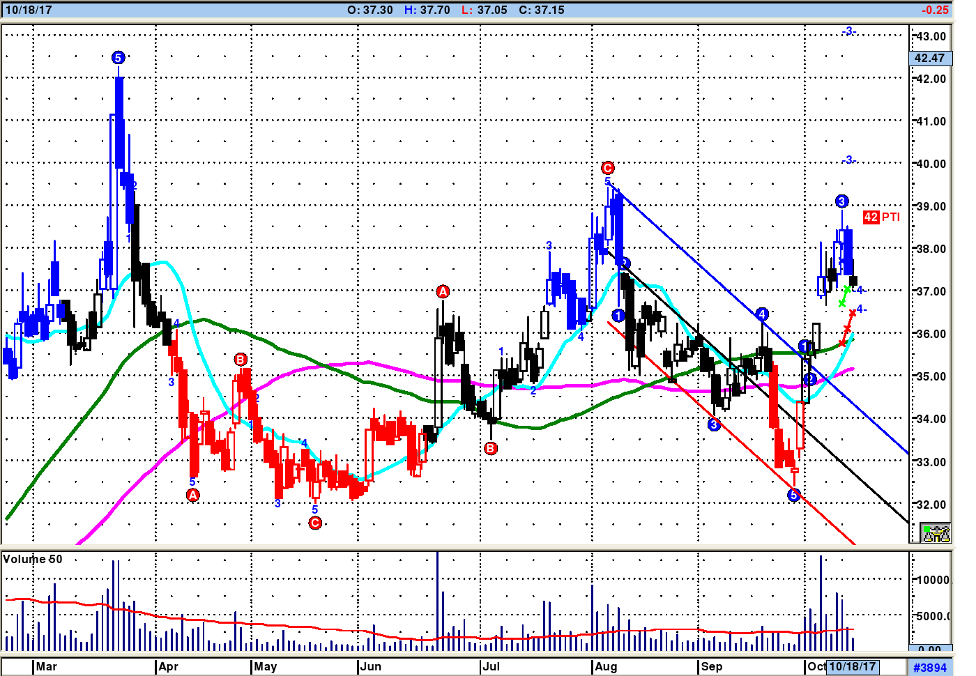
Task: Click the -0.25 net change value
Action: click(934, 10)
